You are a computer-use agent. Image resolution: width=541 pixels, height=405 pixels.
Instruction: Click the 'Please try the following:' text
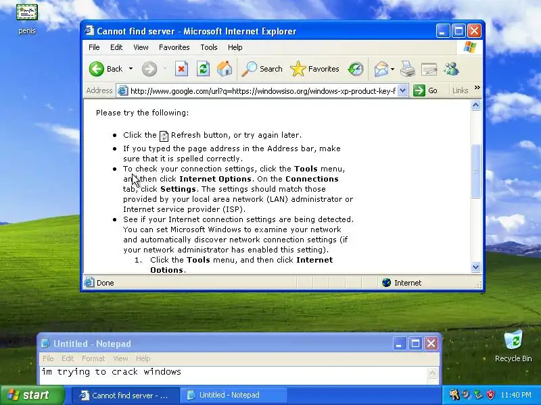pos(142,113)
